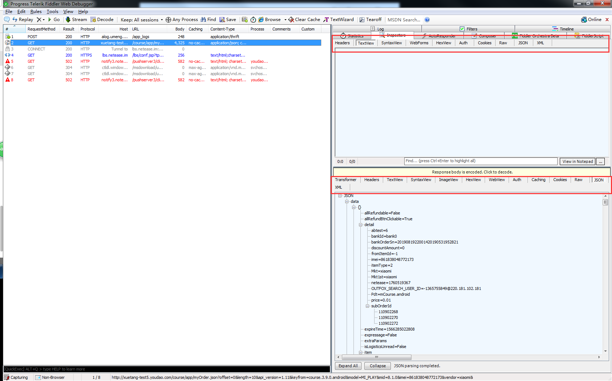The width and height of the screenshot is (612, 381).
Task: Open the Keep: All sessions dropdown
Action: tap(142, 20)
